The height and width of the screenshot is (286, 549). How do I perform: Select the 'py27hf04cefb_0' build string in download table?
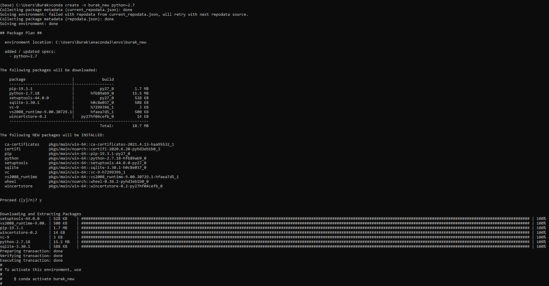(98, 117)
